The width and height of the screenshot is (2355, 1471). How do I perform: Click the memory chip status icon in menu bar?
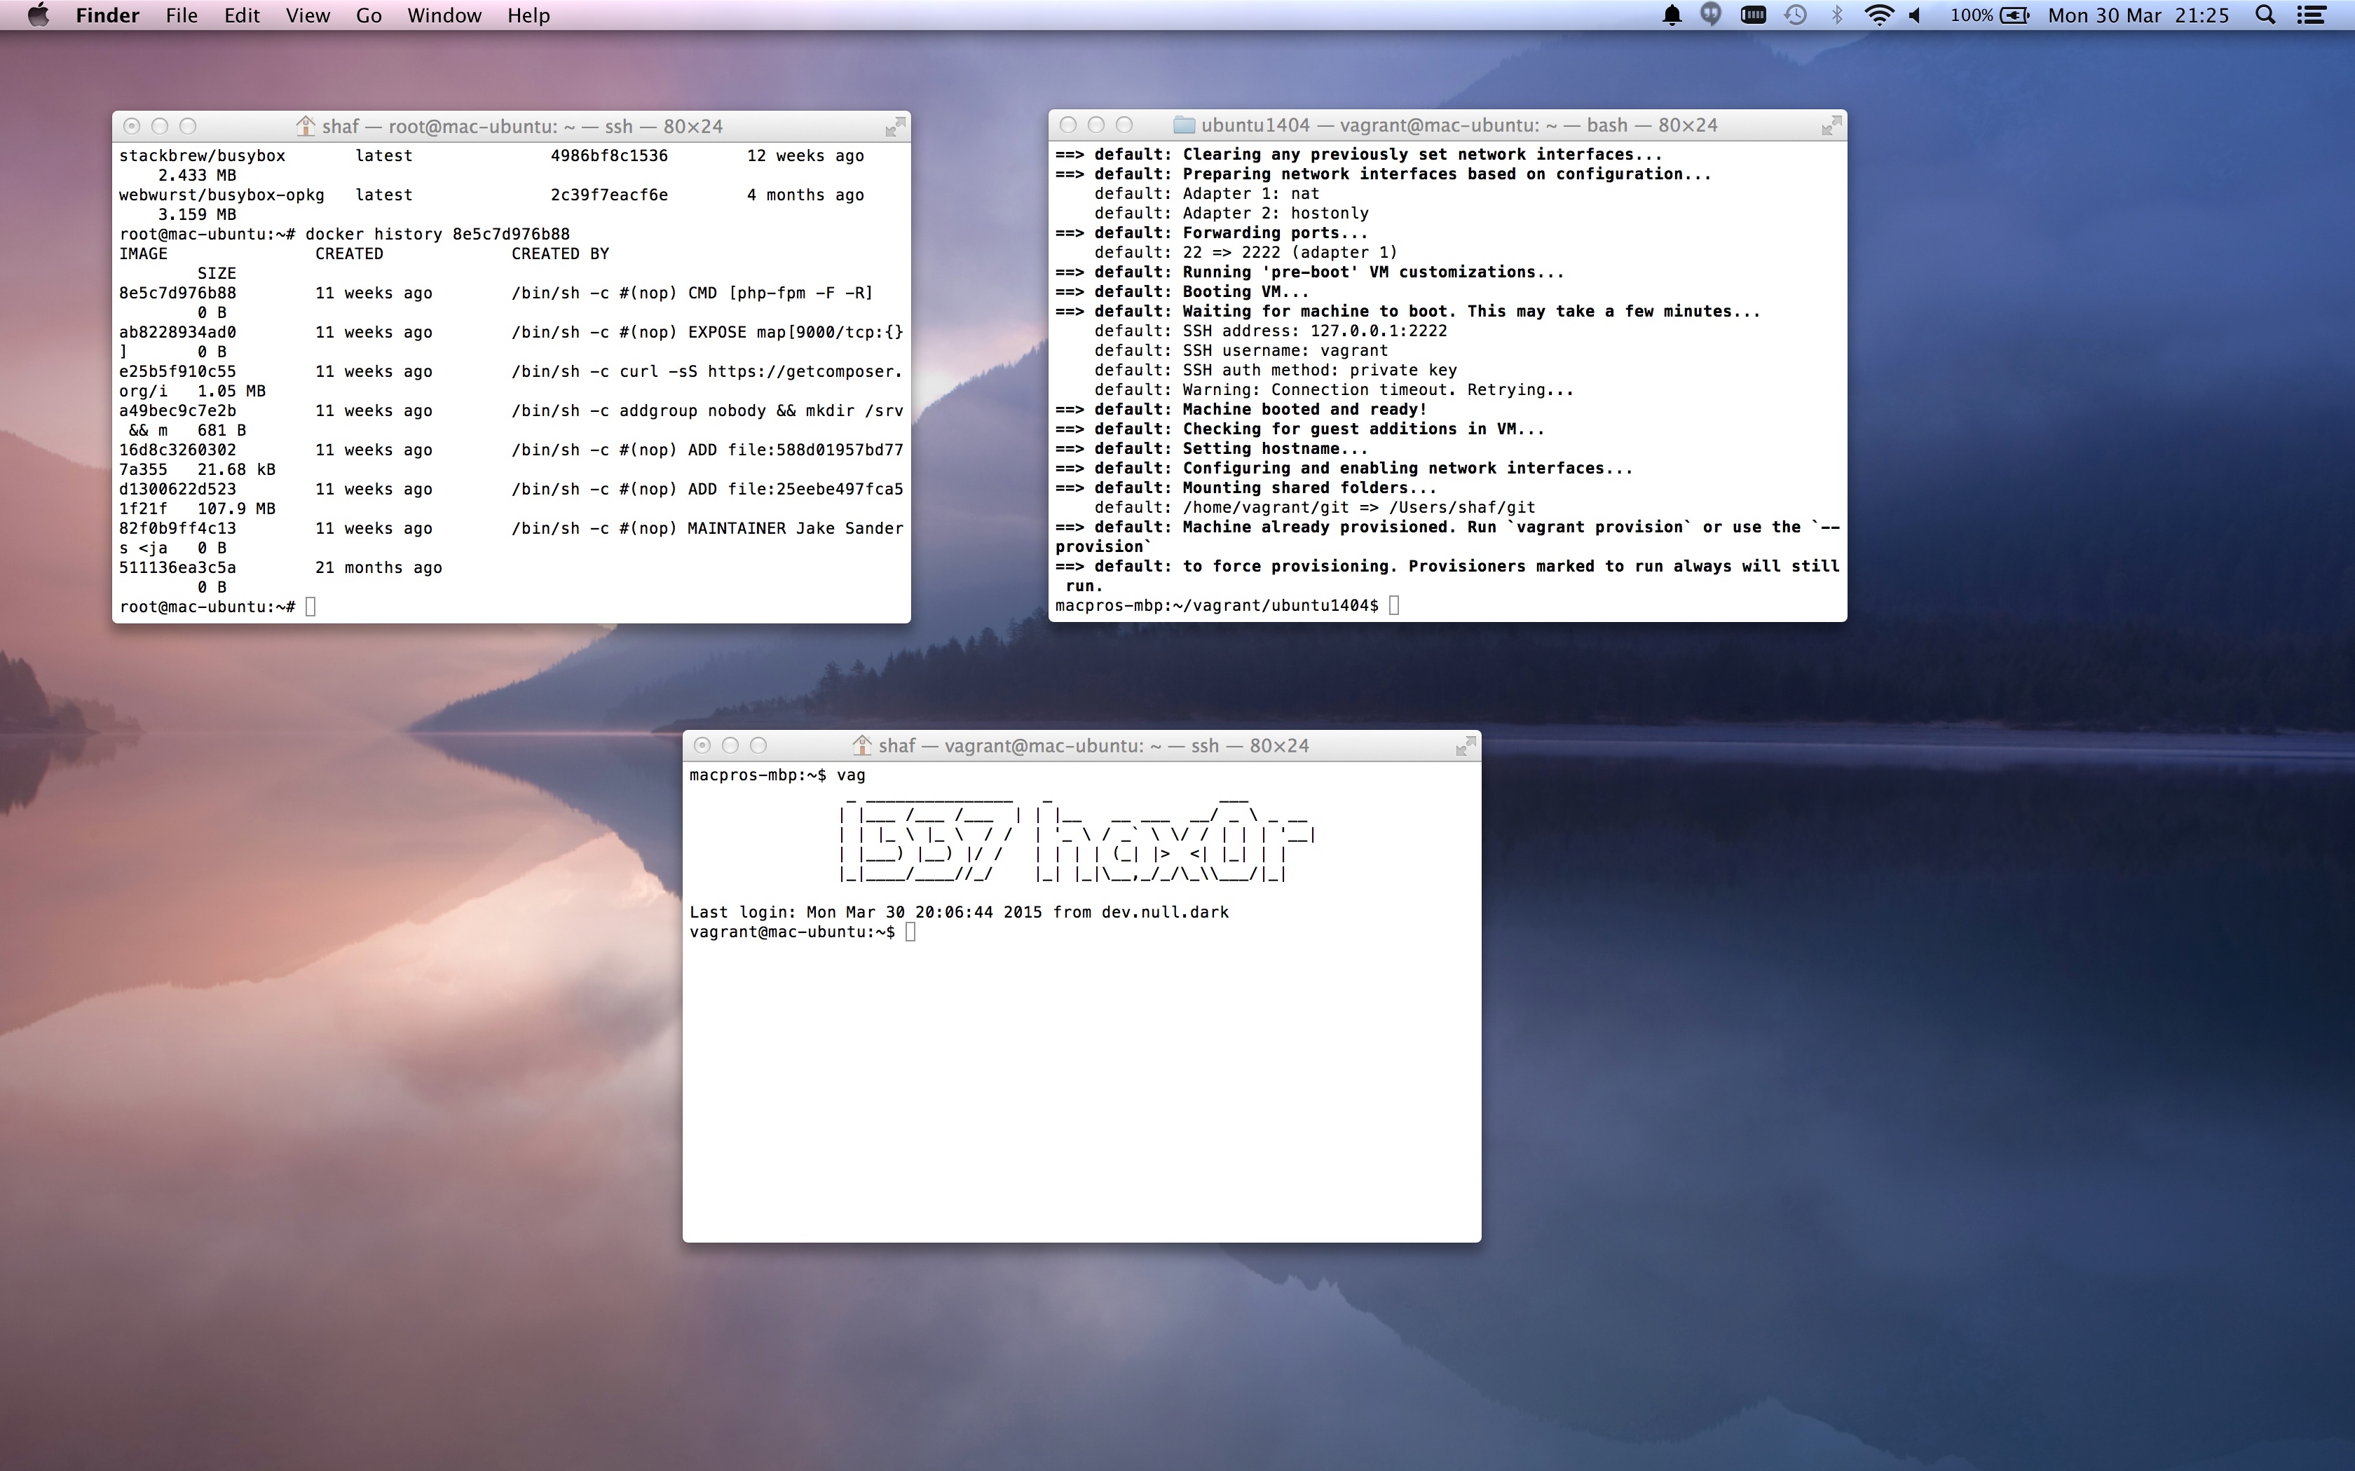pyautogui.click(x=1754, y=15)
